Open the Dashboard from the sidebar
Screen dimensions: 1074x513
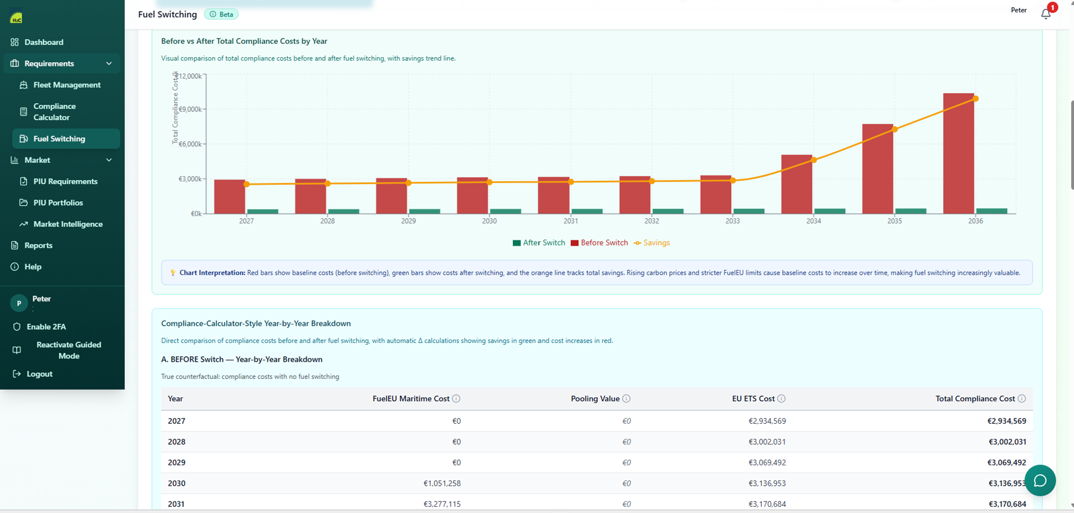pos(44,42)
